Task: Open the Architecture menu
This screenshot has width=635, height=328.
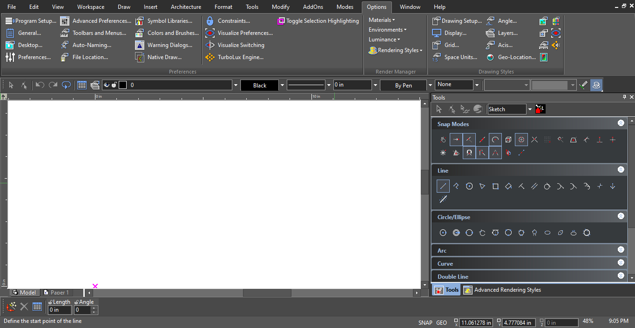Action: tap(186, 7)
